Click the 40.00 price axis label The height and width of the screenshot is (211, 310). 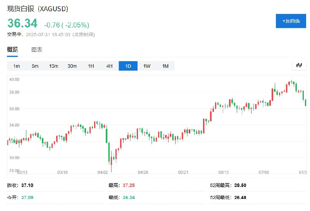pos(14,79)
